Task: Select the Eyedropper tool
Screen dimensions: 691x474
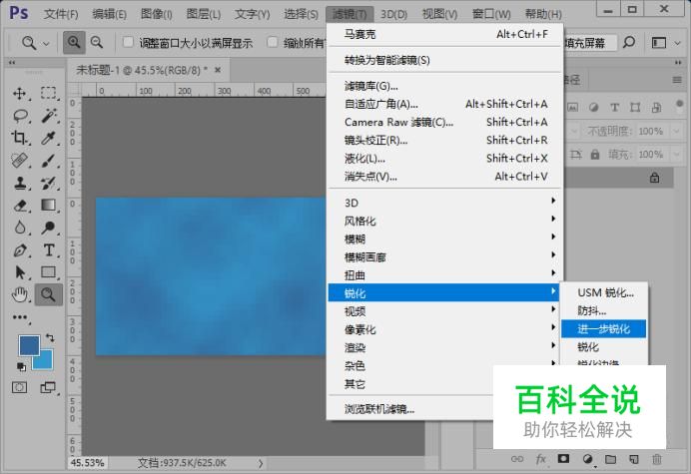Action: coord(49,138)
